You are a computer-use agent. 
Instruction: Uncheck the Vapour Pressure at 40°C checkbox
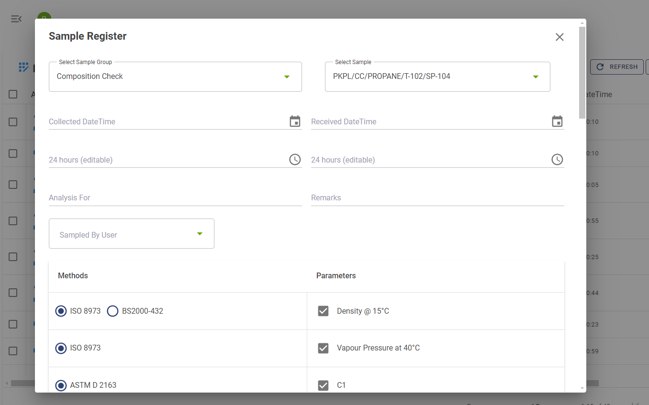click(x=324, y=348)
